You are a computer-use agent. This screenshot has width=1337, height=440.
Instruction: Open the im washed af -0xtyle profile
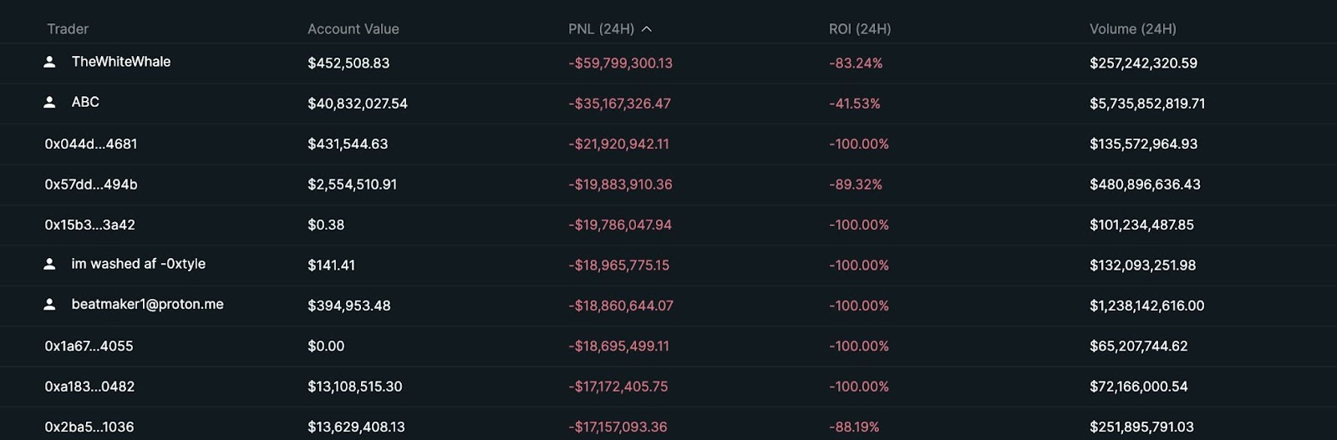click(138, 264)
